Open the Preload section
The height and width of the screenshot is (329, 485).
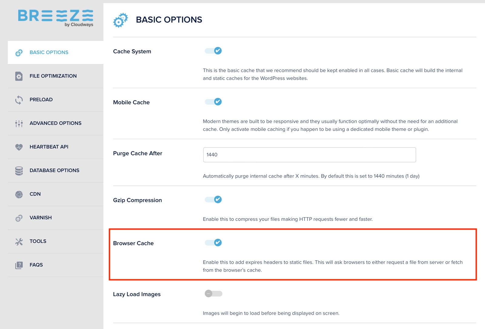tap(55, 100)
